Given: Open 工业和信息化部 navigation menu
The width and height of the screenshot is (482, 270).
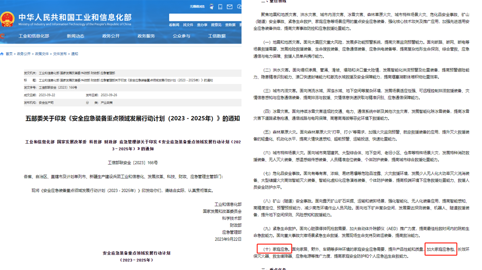Looking at the screenshot, I should pos(34,36).
